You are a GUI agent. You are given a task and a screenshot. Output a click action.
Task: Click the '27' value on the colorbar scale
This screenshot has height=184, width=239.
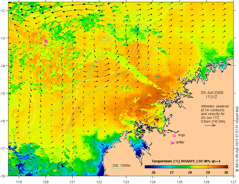pyautogui.click(x=172, y=172)
